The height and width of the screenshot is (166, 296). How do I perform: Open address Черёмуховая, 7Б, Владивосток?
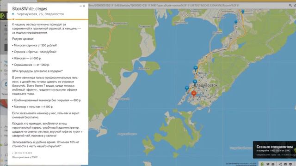pos(40,14)
